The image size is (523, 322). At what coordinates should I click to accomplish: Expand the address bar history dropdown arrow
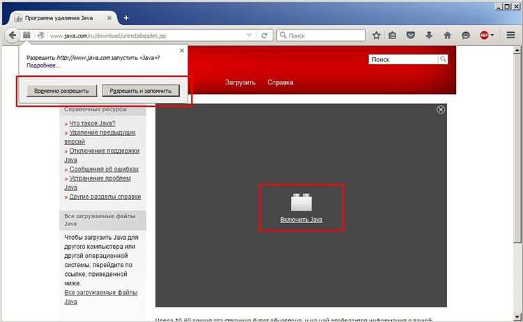[249, 36]
